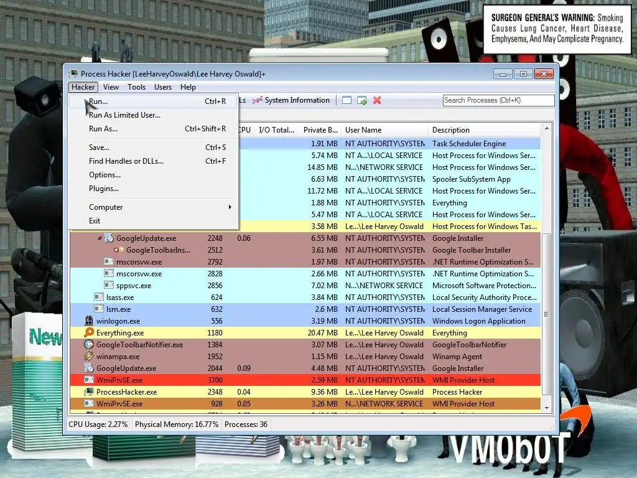This screenshot has height=478, width=637.
Task: Choose Run... from the Hacker menu
Action: [154, 101]
